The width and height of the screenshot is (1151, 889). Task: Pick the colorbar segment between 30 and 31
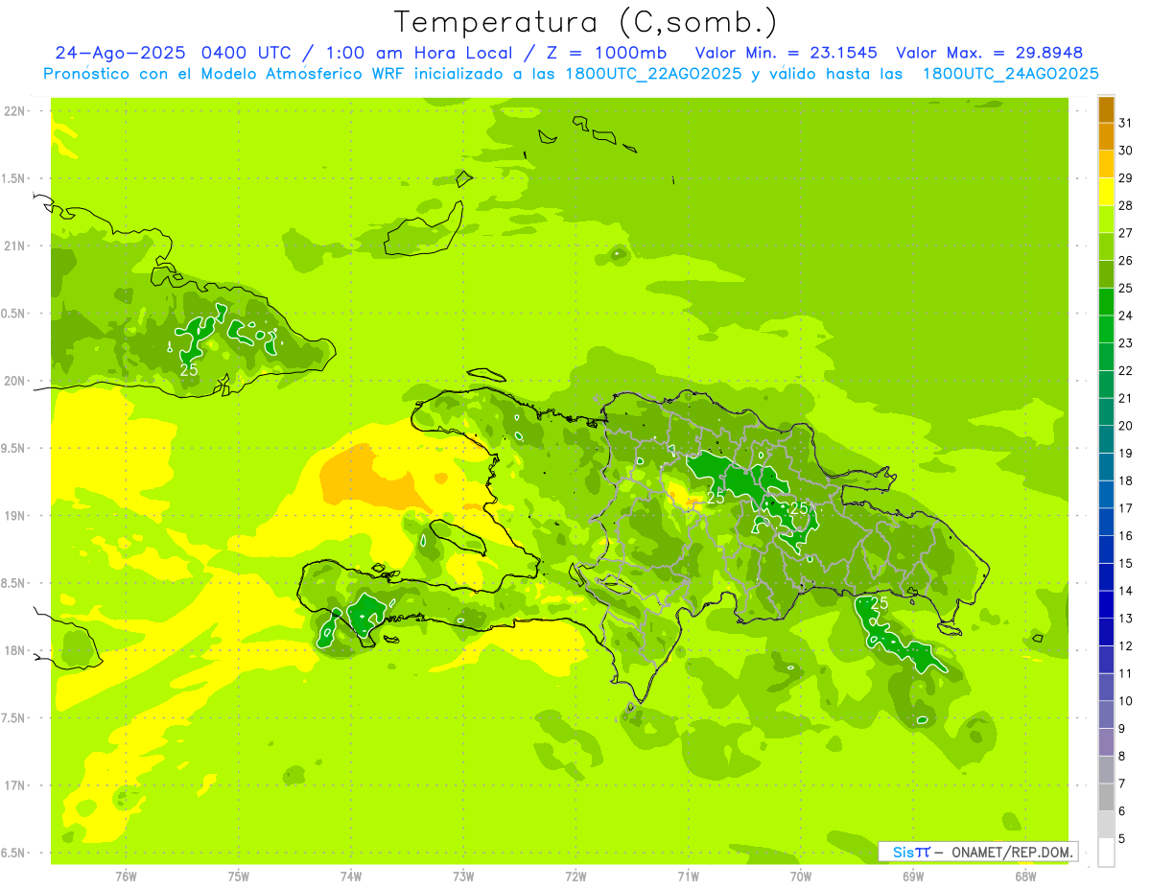[1106, 136]
